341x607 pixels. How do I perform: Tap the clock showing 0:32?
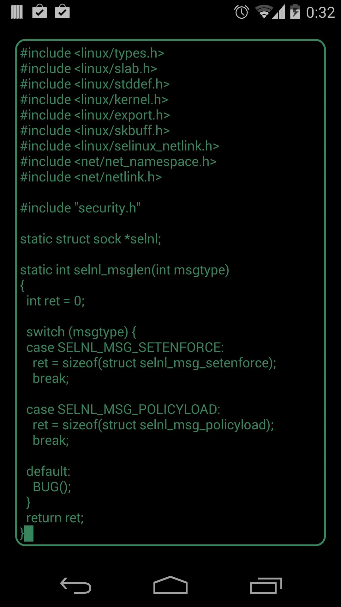tap(320, 11)
